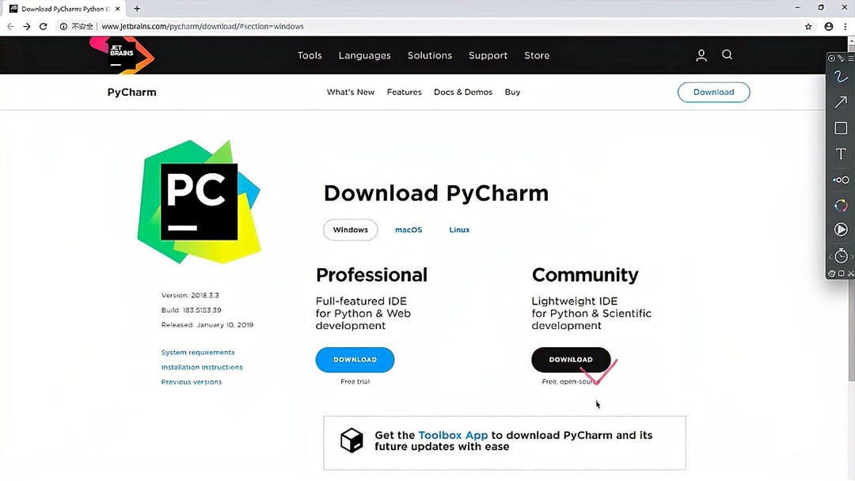Open the timer tool in the annotation toolbar
Viewport: 855px width, 481px height.
click(x=840, y=256)
